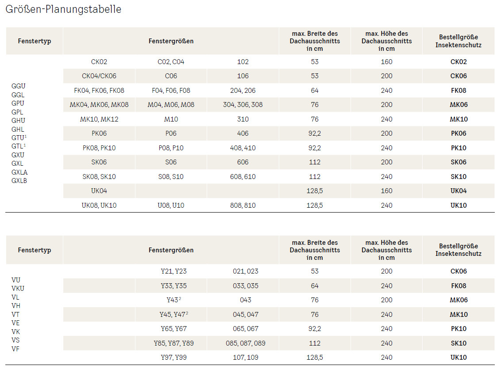Select the PK08, PK10 cell

pyautogui.click(x=99, y=148)
